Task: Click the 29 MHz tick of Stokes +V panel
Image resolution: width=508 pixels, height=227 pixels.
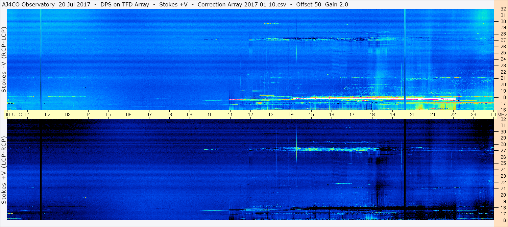Action: point(503,138)
